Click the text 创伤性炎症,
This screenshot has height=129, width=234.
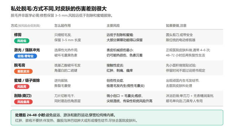coord(115,81)
